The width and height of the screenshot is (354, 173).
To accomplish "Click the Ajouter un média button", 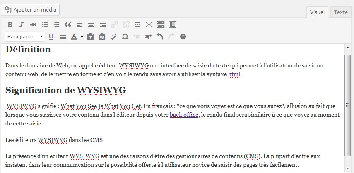I will point(30,10).
